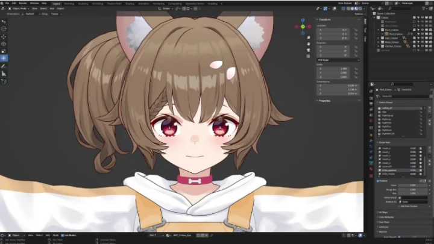This screenshot has width=434, height=244.
Task: Open the Render properties tab icon
Action: (x=371, y=98)
